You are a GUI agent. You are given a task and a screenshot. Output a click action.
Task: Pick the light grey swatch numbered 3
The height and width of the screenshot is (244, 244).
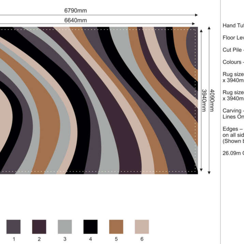pos(65,227)
